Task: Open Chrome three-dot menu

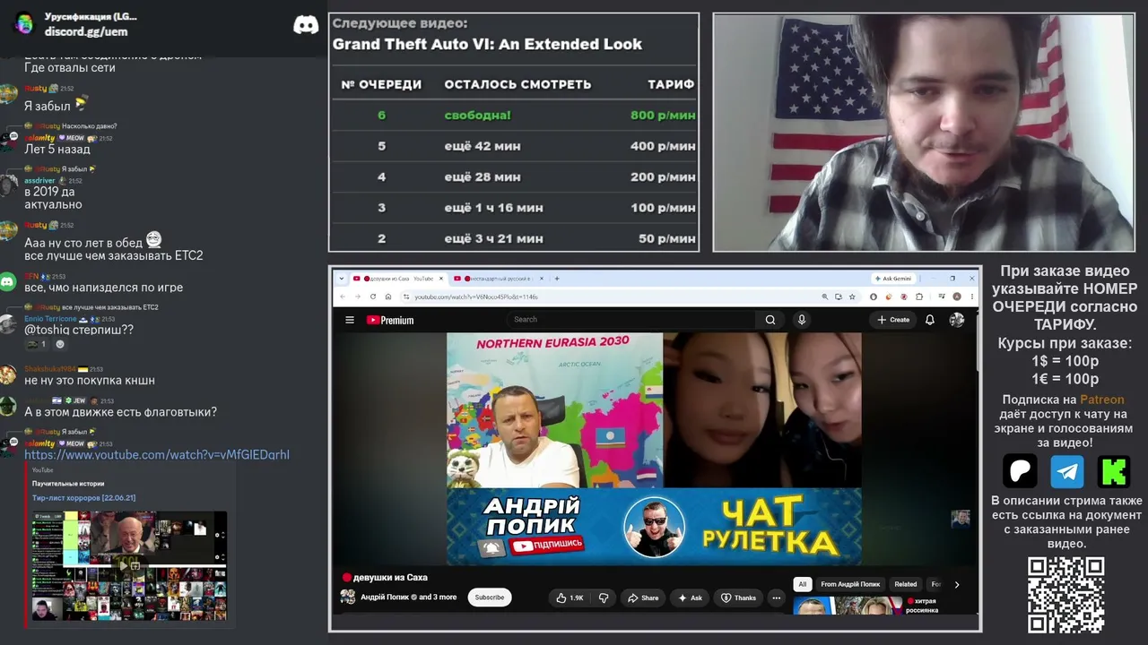Action: coord(971,297)
